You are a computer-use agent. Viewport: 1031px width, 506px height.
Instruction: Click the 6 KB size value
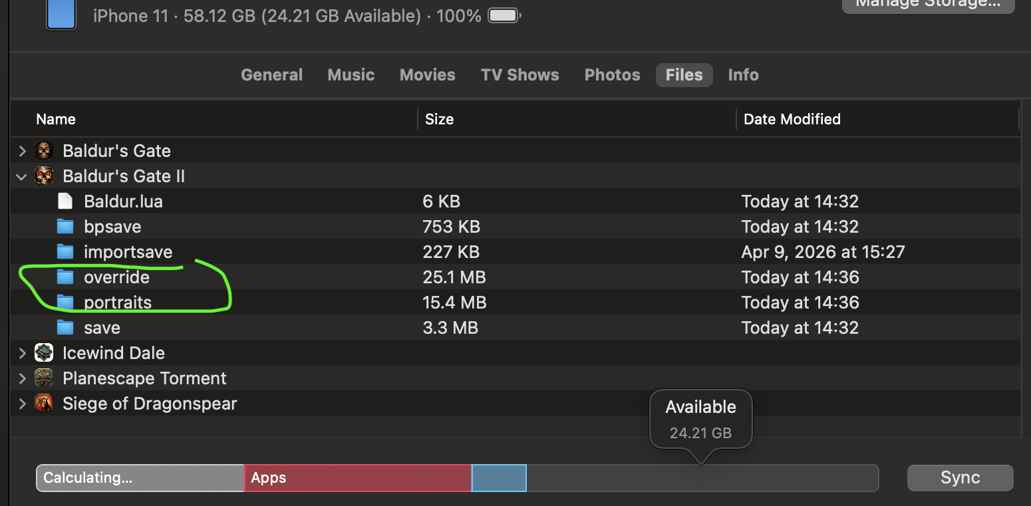(x=441, y=201)
